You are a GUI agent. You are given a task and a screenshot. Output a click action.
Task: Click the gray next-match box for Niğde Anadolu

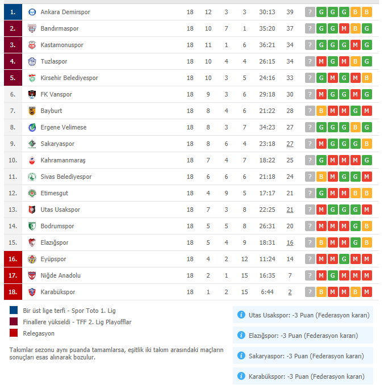coord(310,275)
